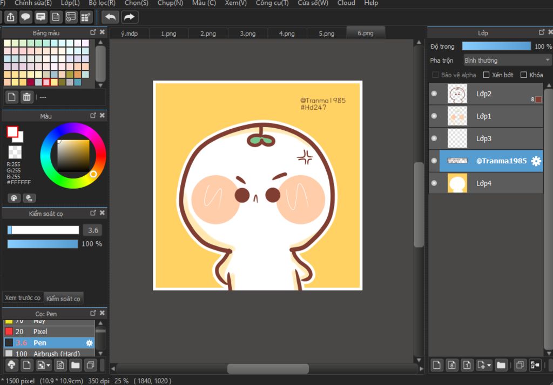Add a new 8-bit layer
The width and height of the screenshot is (553, 385).
pos(452,365)
